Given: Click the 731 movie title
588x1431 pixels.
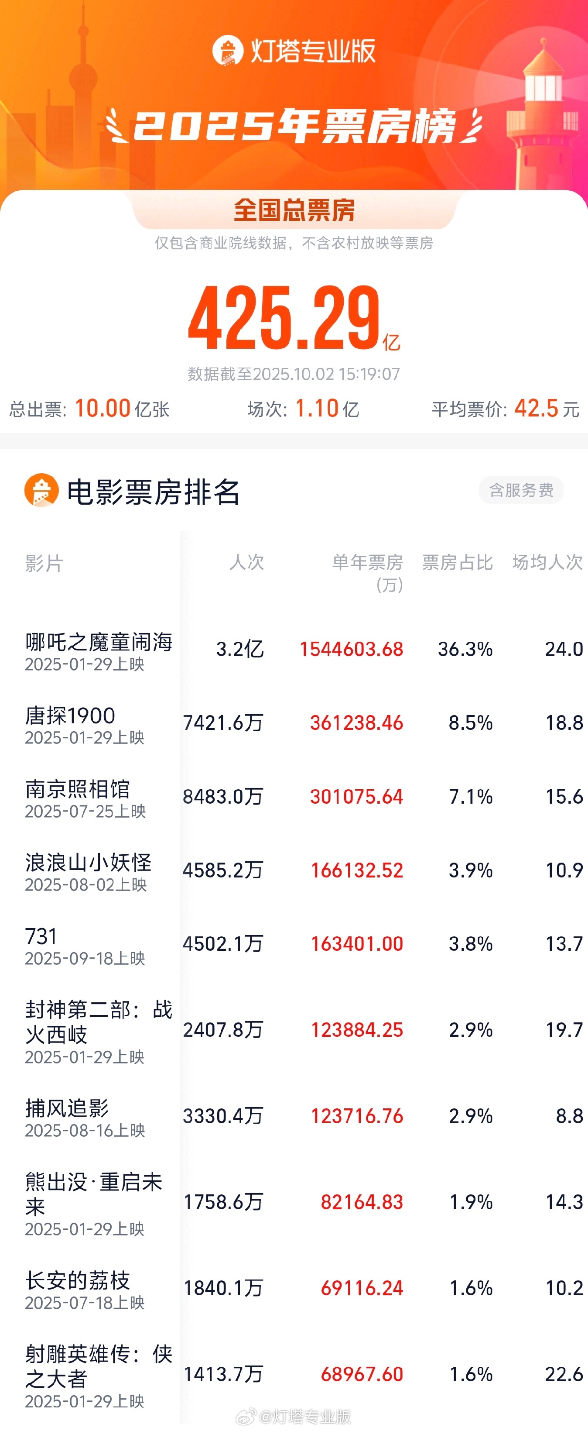Looking at the screenshot, I should coord(41,936).
